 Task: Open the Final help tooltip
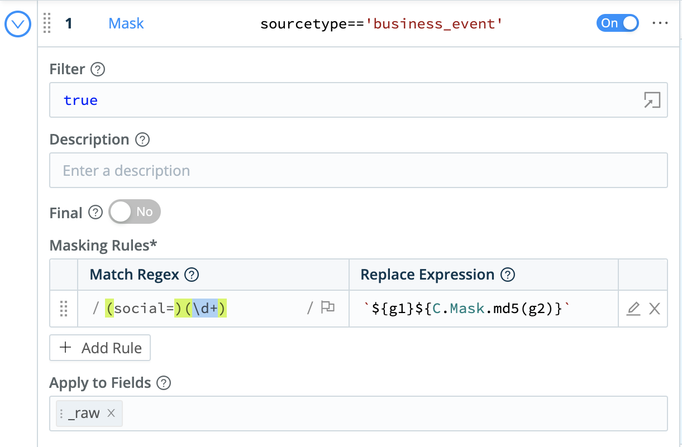pos(95,212)
